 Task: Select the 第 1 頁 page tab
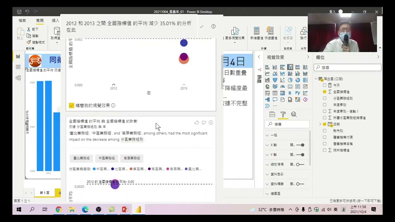click(44, 193)
